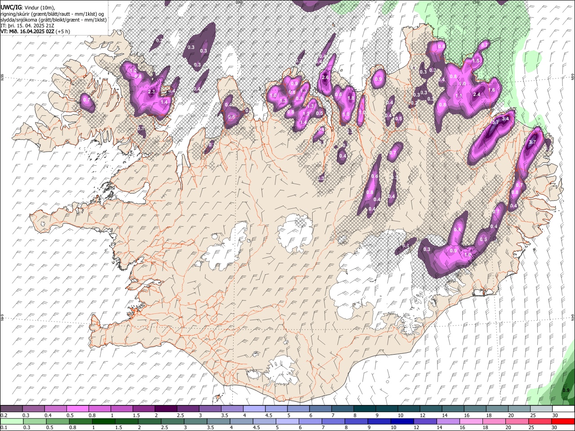The image size is (575, 431).
Task: Click the red-pink swatch at 25 in bottom legend row
Action: point(540,421)
